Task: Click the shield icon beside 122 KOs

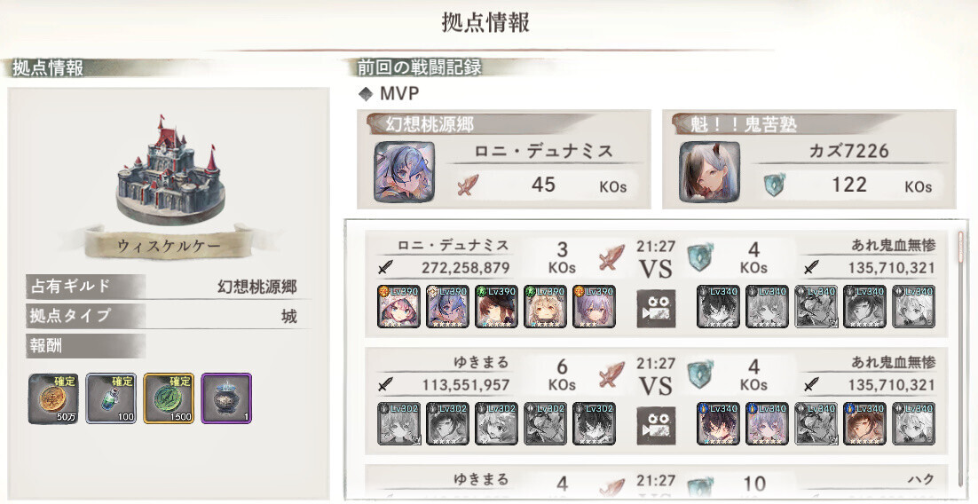Action: coord(773,185)
